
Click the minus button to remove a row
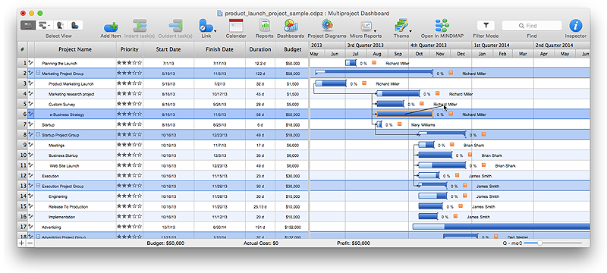[x=30, y=243]
